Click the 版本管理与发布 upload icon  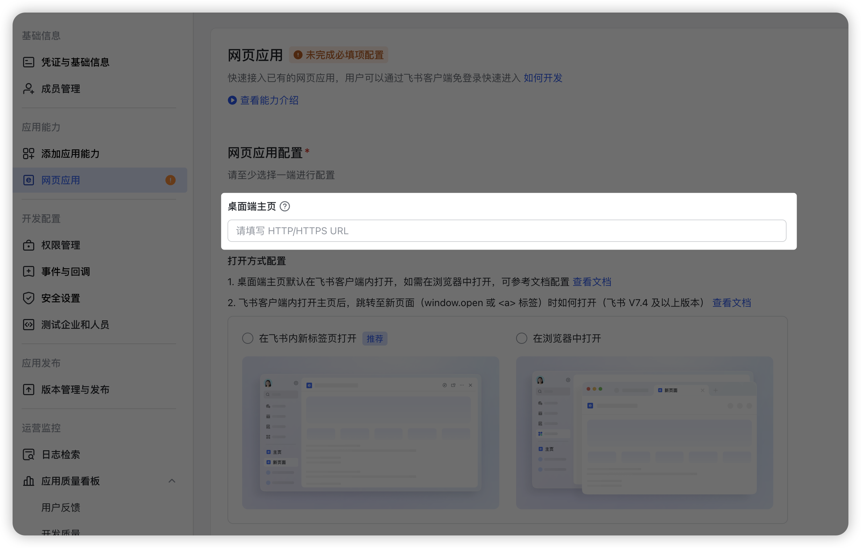pos(29,390)
